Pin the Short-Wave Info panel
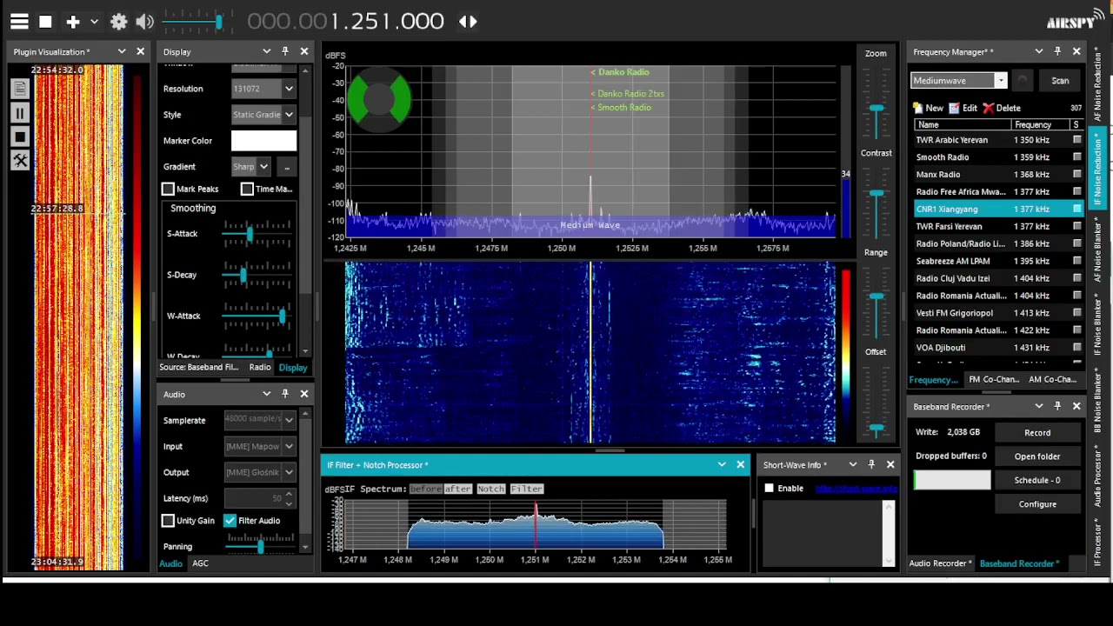1113x626 pixels. pyautogui.click(x=871, y=464)
